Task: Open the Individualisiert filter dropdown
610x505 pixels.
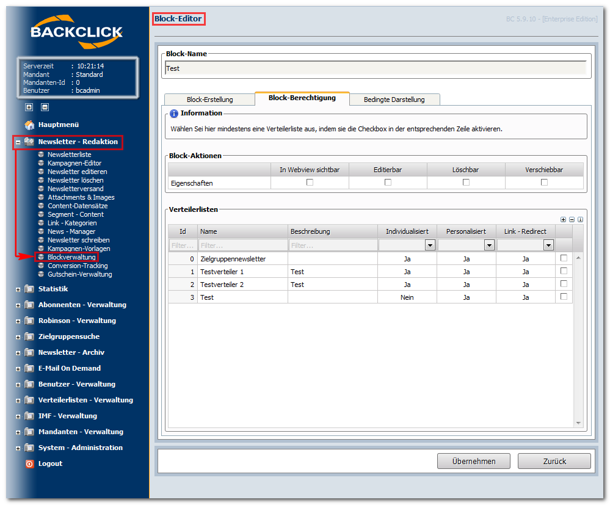Action: point(430,245)
